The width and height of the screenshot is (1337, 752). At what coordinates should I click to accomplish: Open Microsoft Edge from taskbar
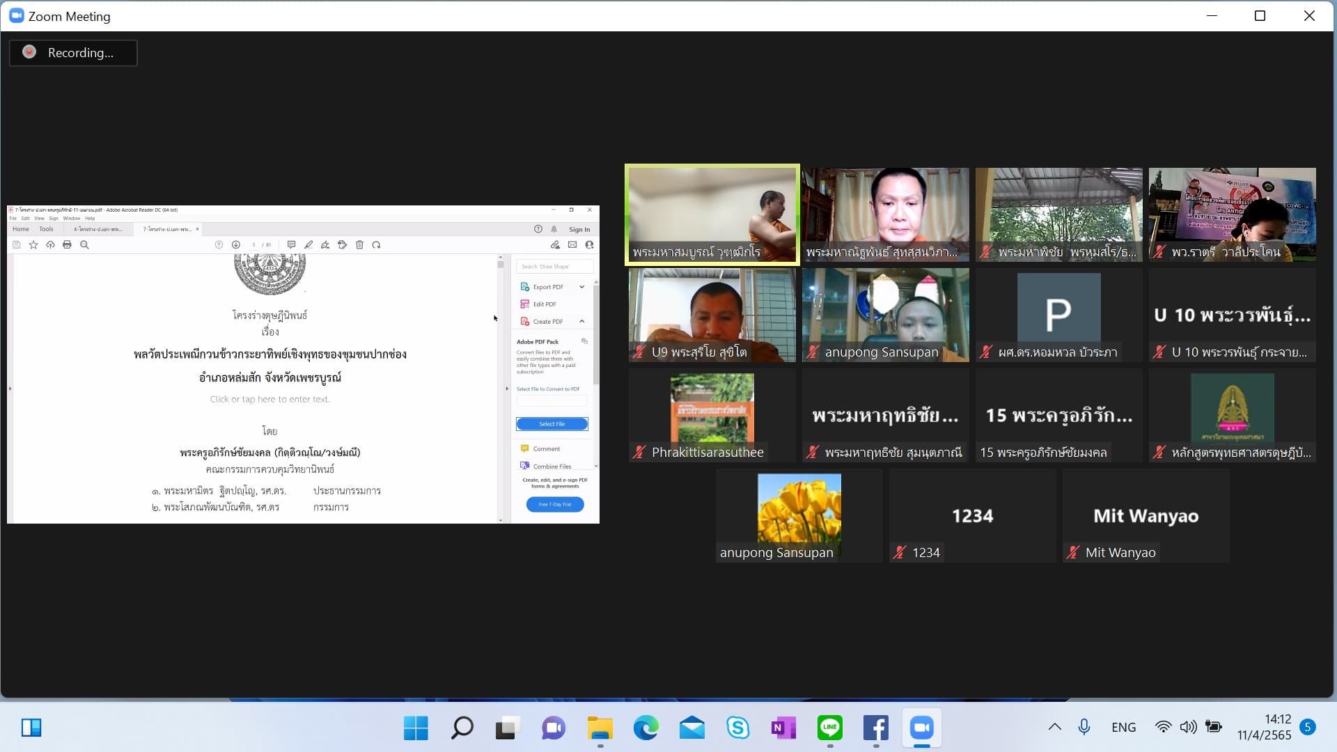[x=646, y=728]
